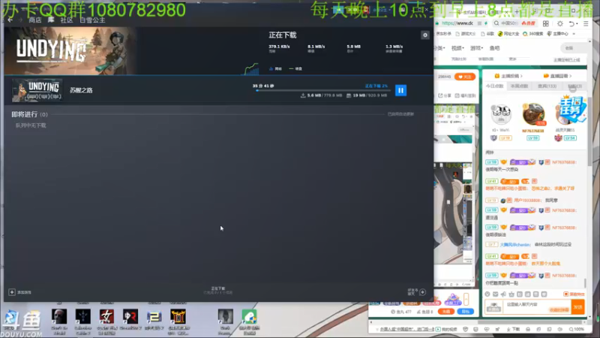This screenshot has width=600, height=338.
Task: Open download settings gear in Steam
Action: (425, 35)
